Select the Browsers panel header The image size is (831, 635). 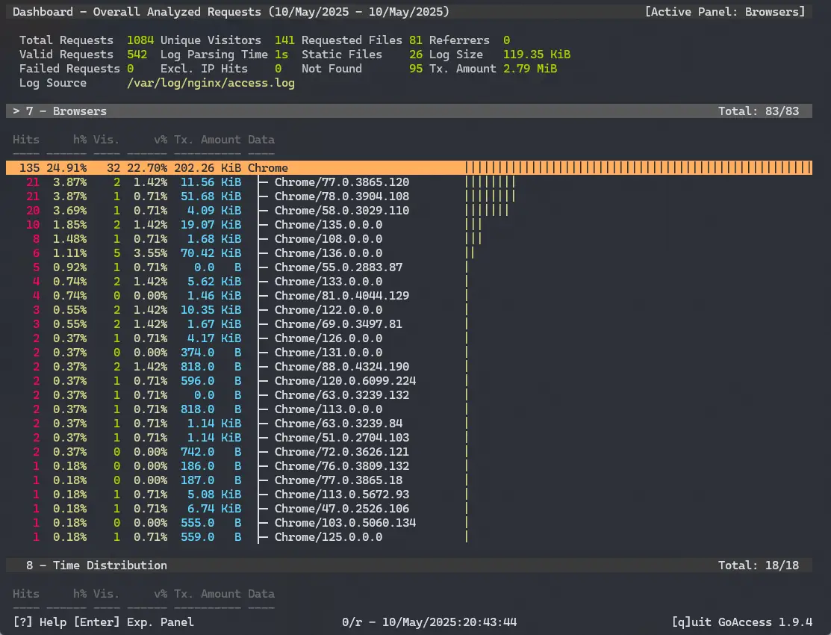pos(408,111)
